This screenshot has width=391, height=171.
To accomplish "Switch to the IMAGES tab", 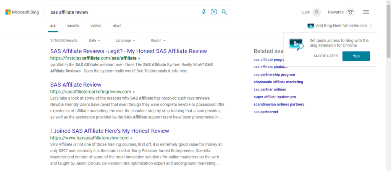I will [x=73, y=26].
